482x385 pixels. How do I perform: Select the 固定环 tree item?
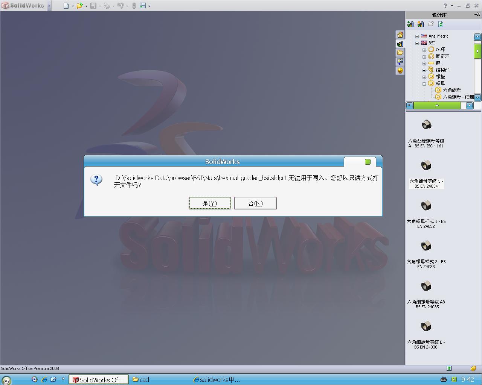(x=443, y=56)
